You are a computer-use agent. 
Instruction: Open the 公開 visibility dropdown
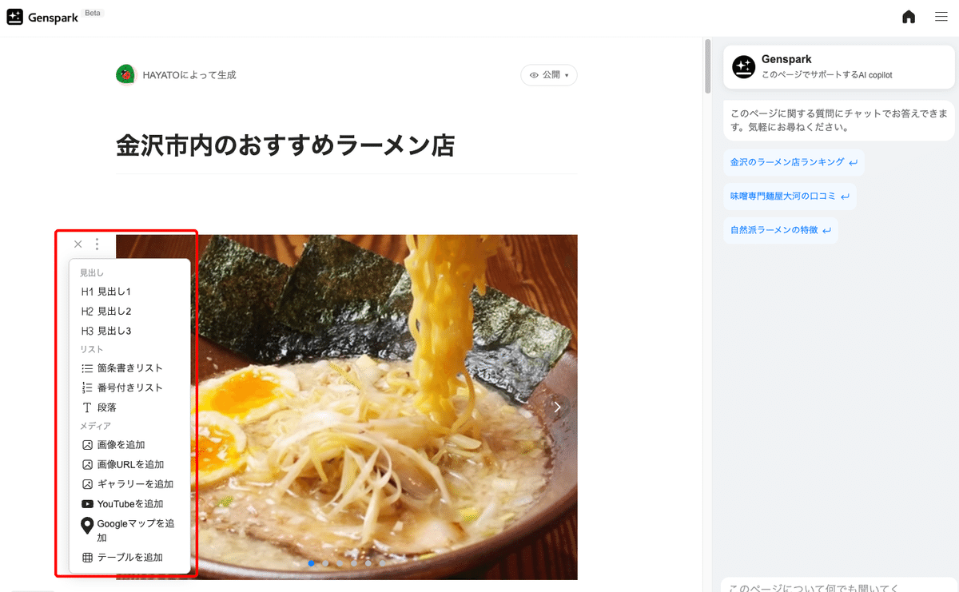548,75
